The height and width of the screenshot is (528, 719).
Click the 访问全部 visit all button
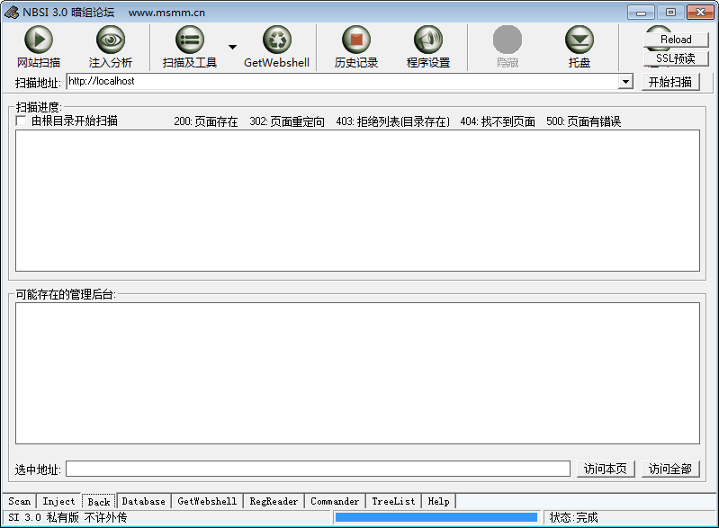(x=670, y=469)
